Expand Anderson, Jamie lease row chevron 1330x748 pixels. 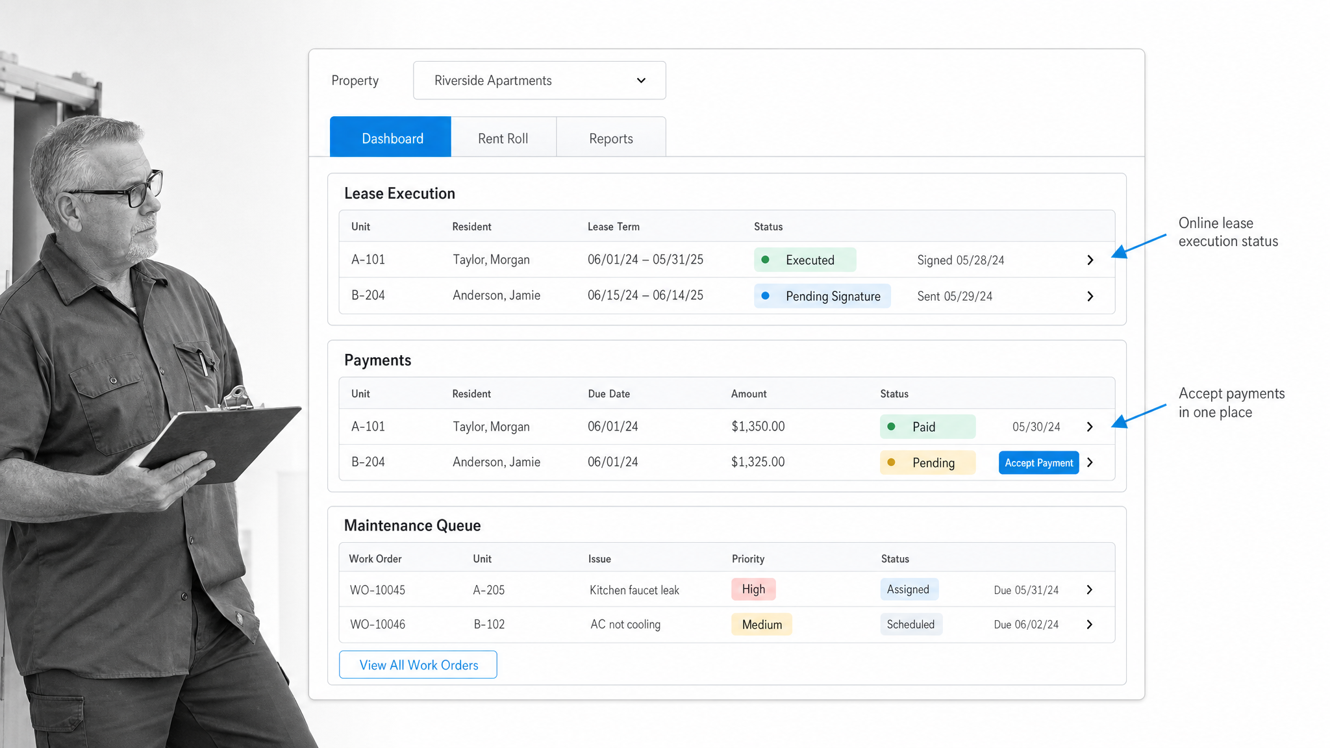(1090, 296)
